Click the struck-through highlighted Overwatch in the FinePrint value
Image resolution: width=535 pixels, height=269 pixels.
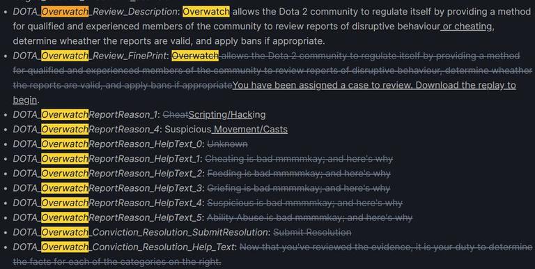tap(195, 56)
